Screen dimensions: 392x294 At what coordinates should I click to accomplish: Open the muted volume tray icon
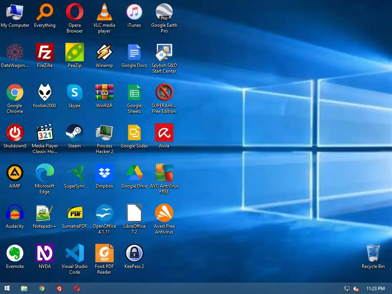tap(356, 289)
